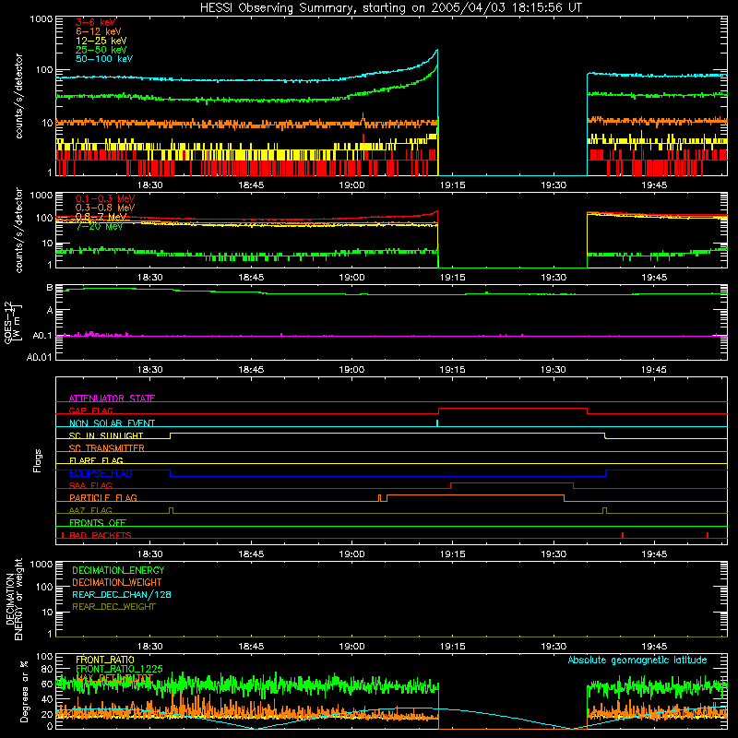The image size is (738, 738).
Task: Click the SC_IN_SUNLIGHT flag label
Action: pyautogui.click(x=106, y=435)
